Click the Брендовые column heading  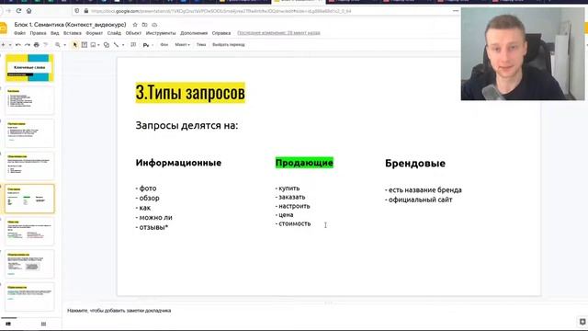pyautogui.click(x=415, y=164)
